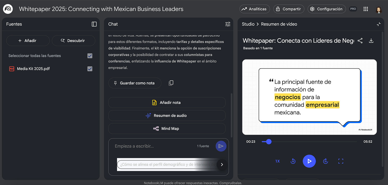Click the video slide preview
This screenshot has width=388, height=185.
click(309, 97)
